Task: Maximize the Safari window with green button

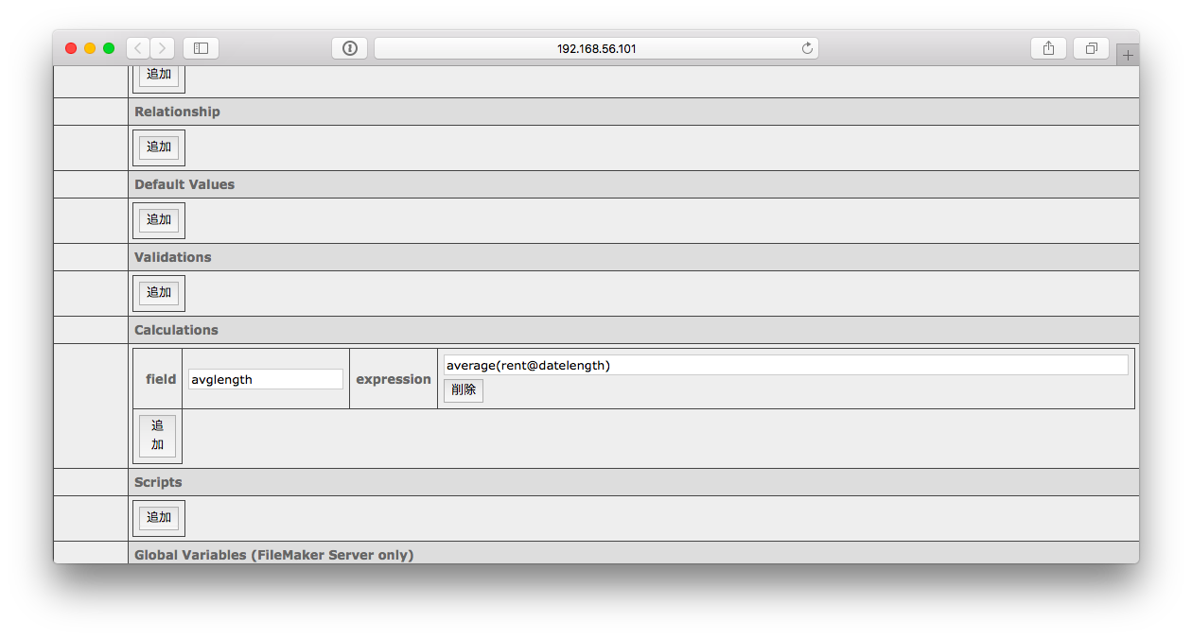Action: (x=109, y=48)
